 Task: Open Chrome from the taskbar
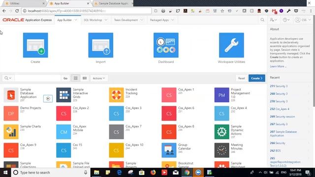click(x=187, y=173)
